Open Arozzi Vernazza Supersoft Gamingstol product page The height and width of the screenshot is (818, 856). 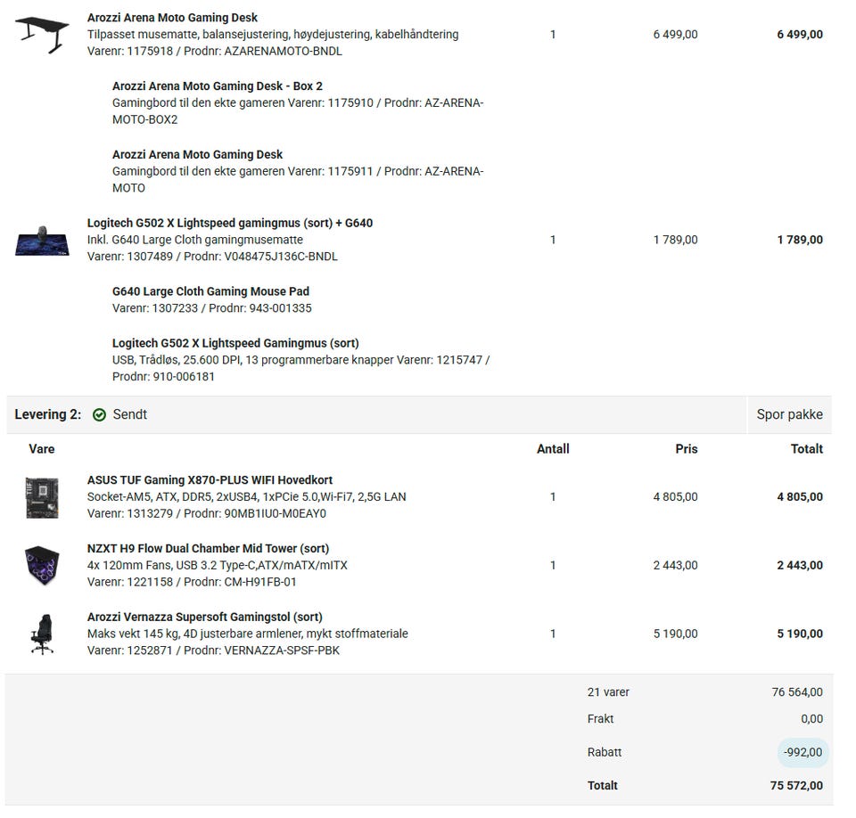204,618
